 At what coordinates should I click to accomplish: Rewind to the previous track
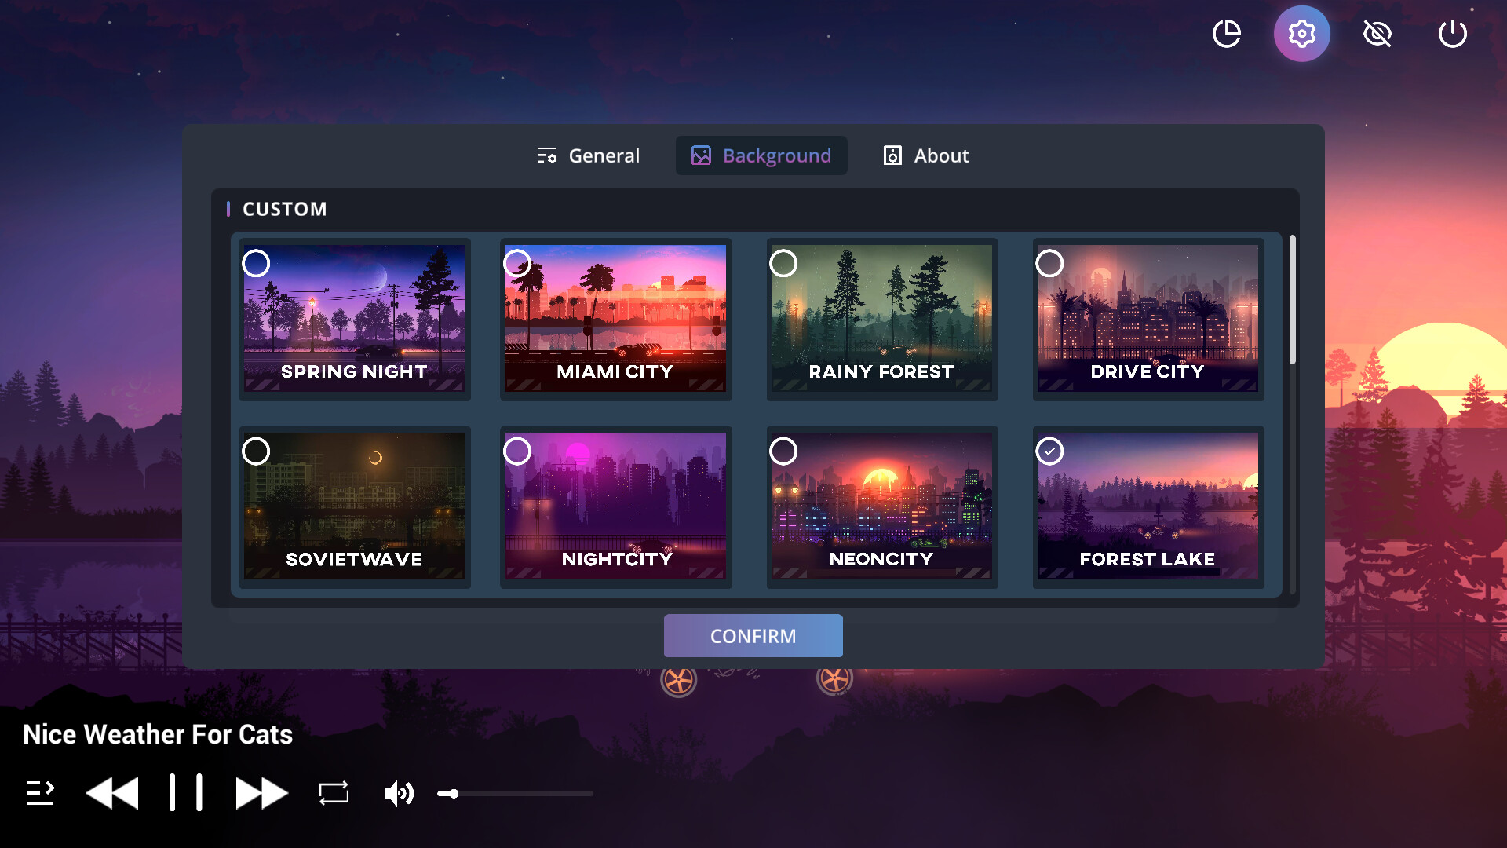(113, 793)
